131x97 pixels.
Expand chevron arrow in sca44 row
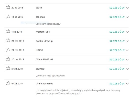click(127, 8)
